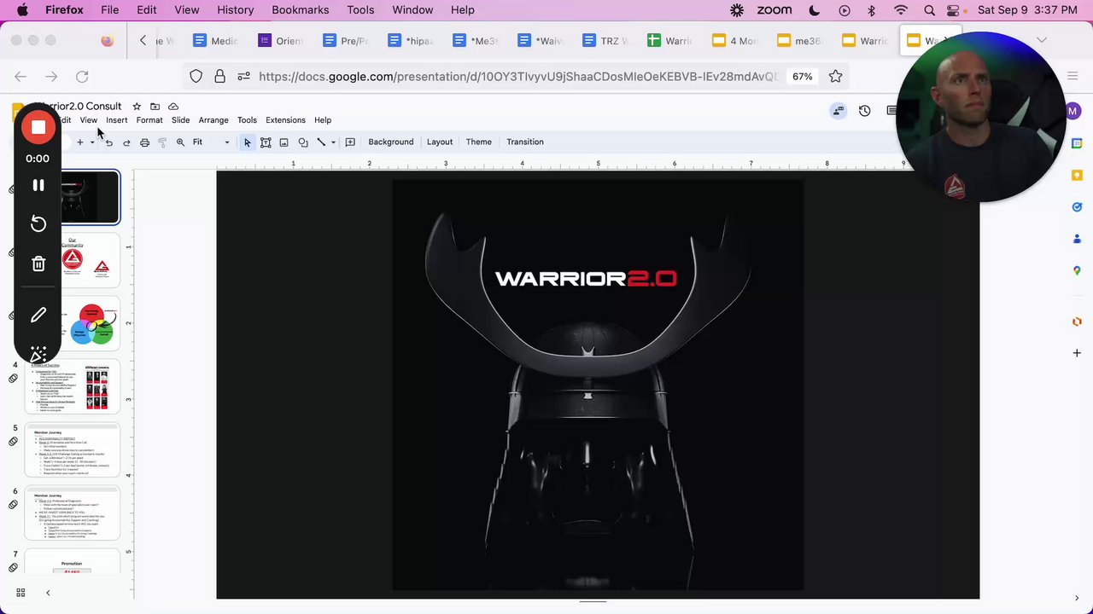The image size is (1093, 614).
Task: Open the View menu in Google Slides
Action: 89,120
